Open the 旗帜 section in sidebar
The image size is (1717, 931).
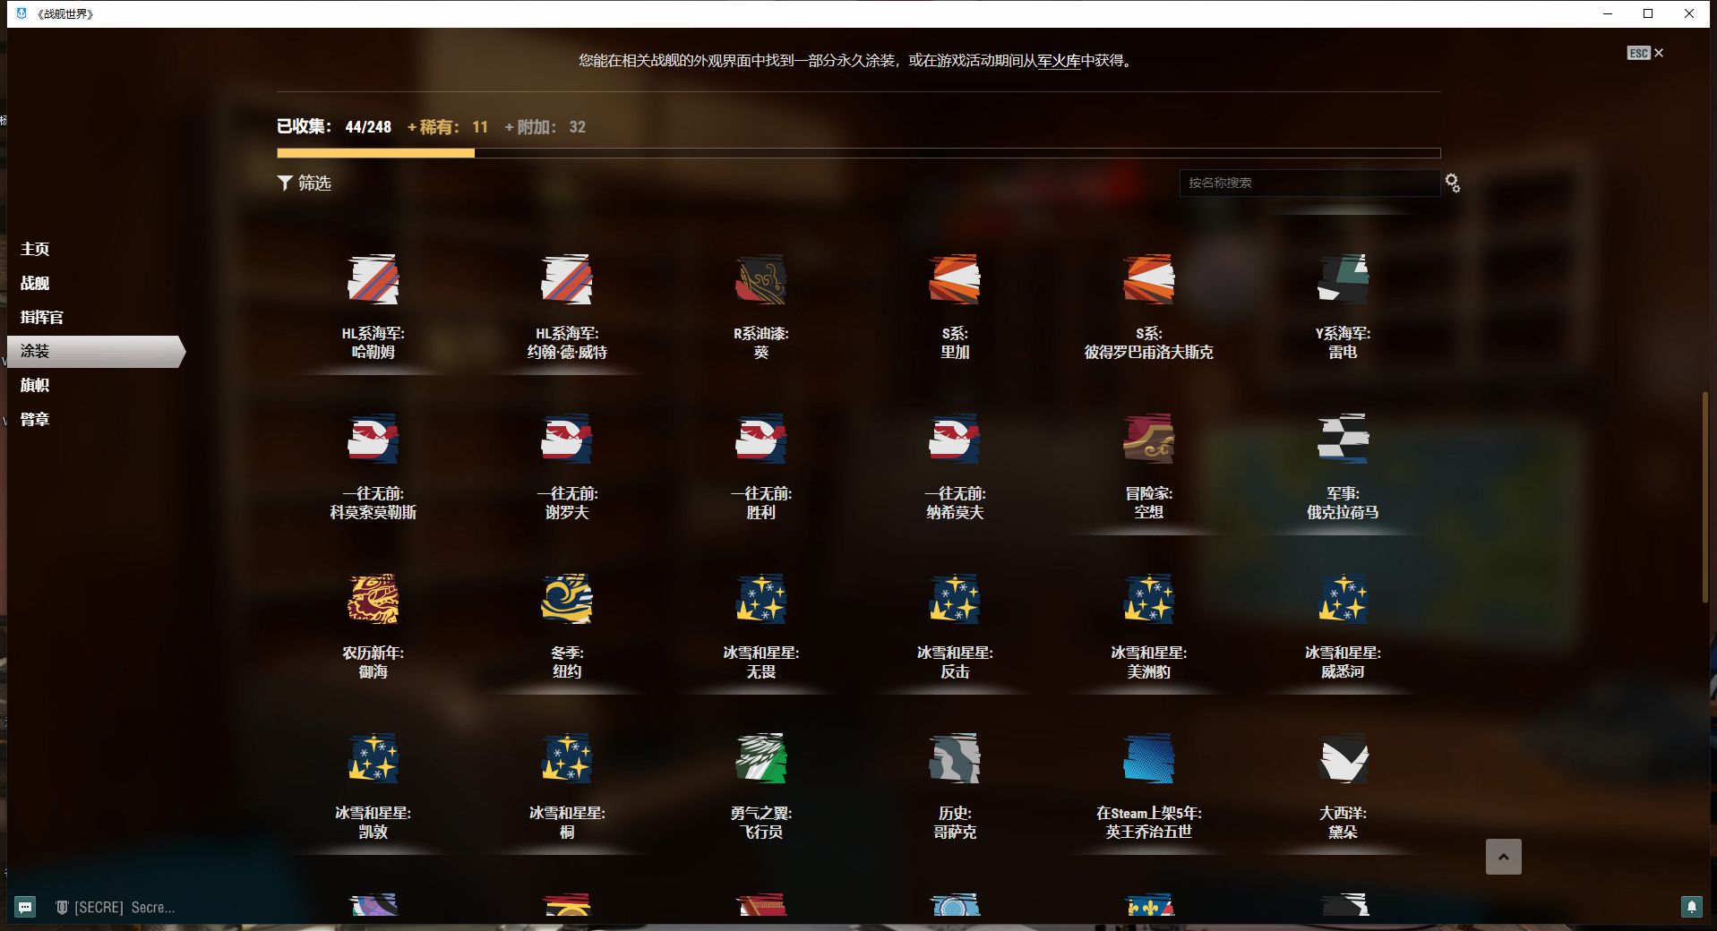coord(35,385)
